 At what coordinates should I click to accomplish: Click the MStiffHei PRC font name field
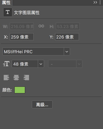tap(33, 51)
